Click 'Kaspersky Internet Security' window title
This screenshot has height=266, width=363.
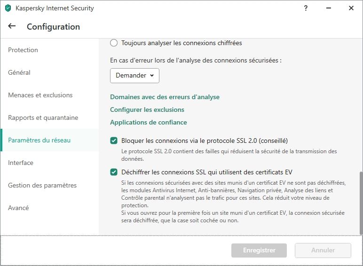(55, 8)
